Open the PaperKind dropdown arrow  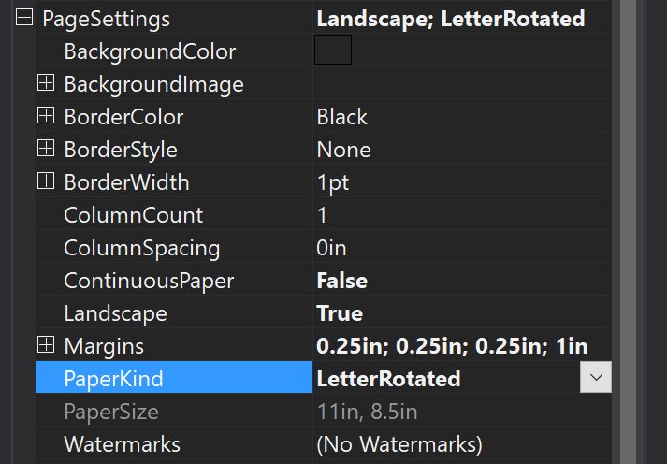pos(596,378)
